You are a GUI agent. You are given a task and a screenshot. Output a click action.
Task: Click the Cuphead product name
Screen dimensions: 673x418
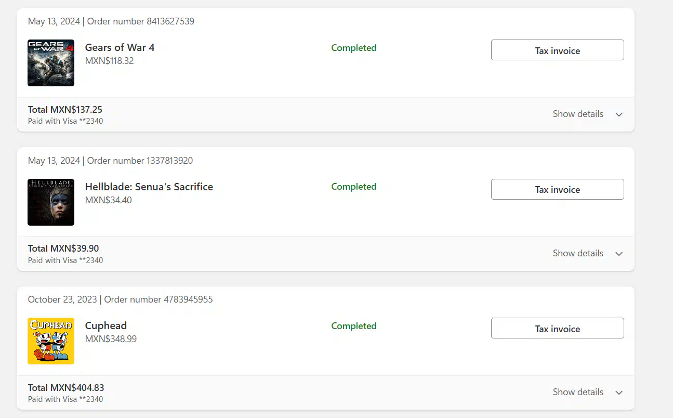[x=106, y=325]
